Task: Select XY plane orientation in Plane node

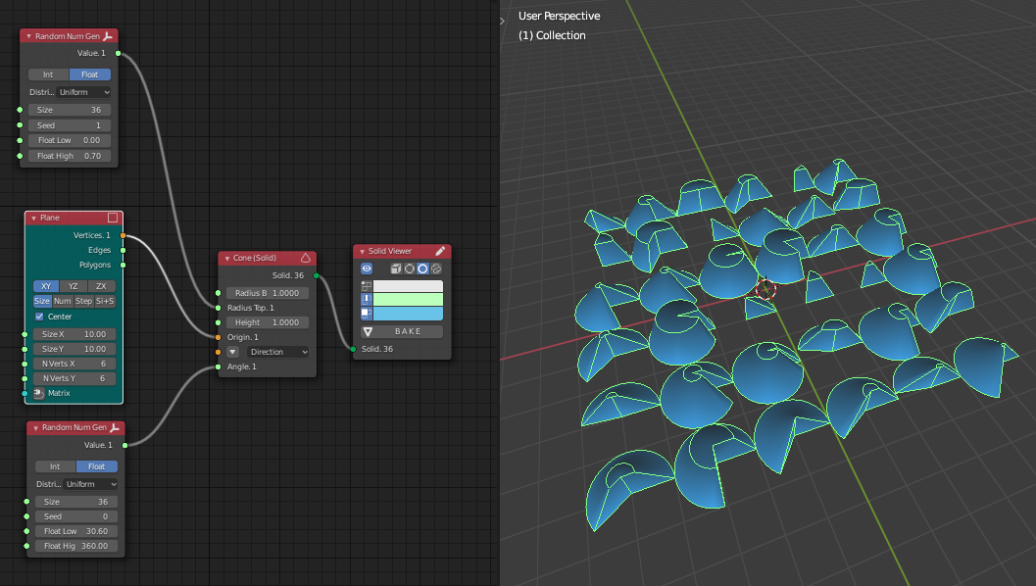Action: point(46,286)
